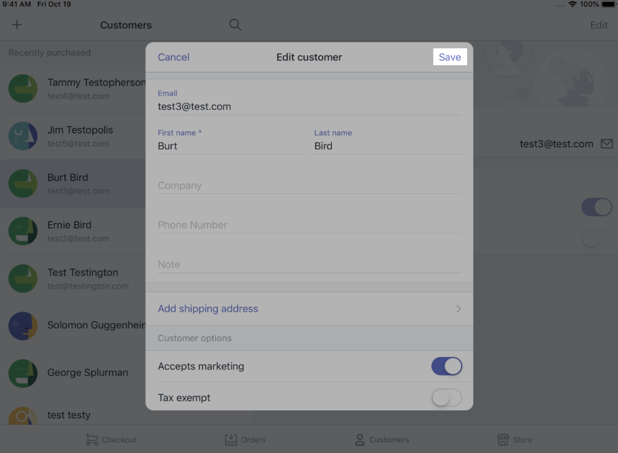The image size is (618, 453).
Task: Select Tammy Testopherson customer name
Action: point(97,83)
